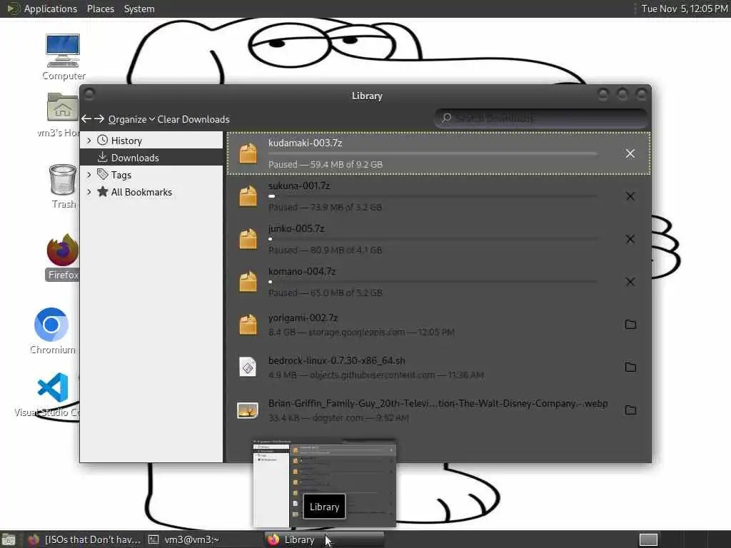Viewport: 731px width, 548px height.
Task: Launch Firefox from the desktop icon
Action: tap(63, 257)
